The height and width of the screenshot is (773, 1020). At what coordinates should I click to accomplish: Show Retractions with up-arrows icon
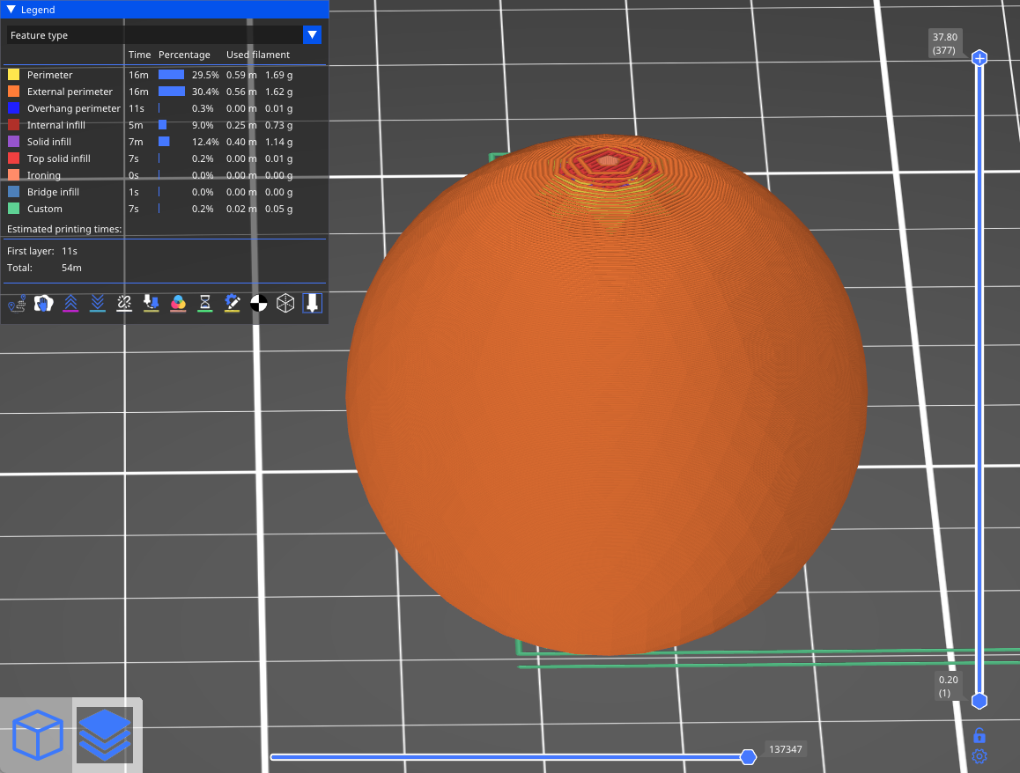coord(70,304)
